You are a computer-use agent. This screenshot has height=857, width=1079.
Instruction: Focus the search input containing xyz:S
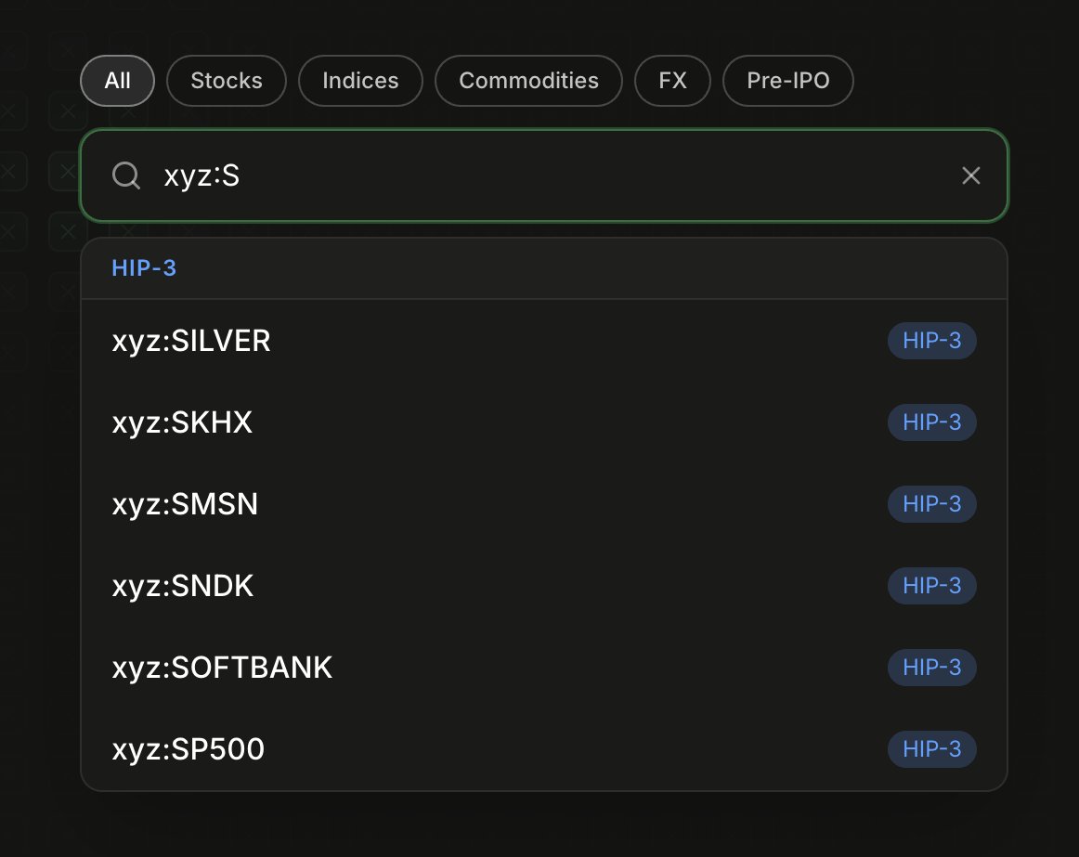pyautogui.click(x=544, y=175)
